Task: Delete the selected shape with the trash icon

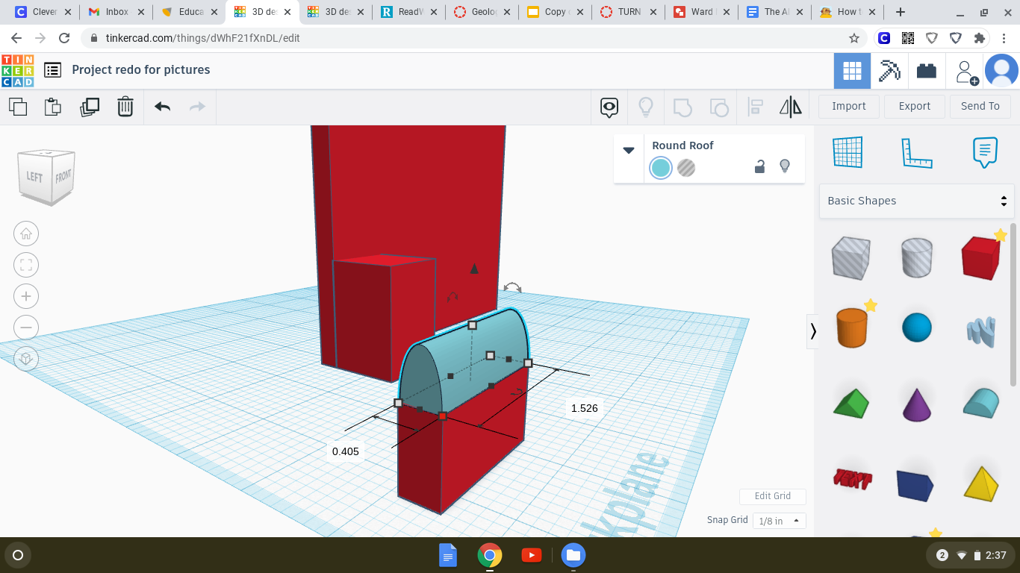Action: (125, 107)
